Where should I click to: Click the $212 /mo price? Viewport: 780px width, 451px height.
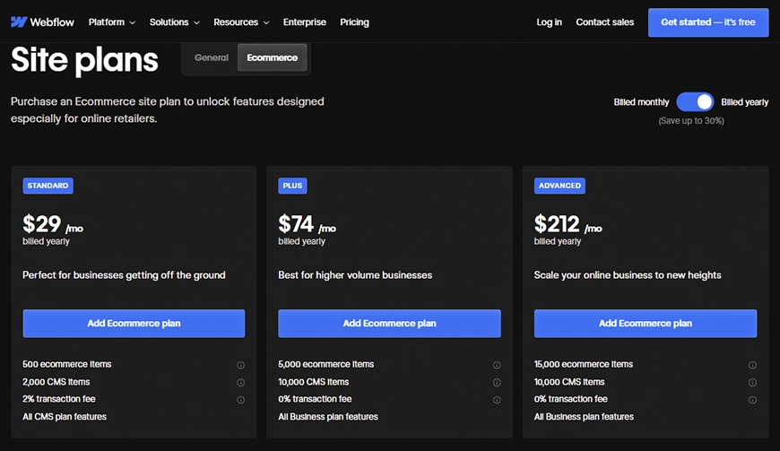click(x=568, y=224)
